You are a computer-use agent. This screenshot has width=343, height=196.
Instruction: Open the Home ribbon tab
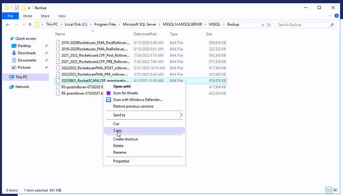click(27, 16)
